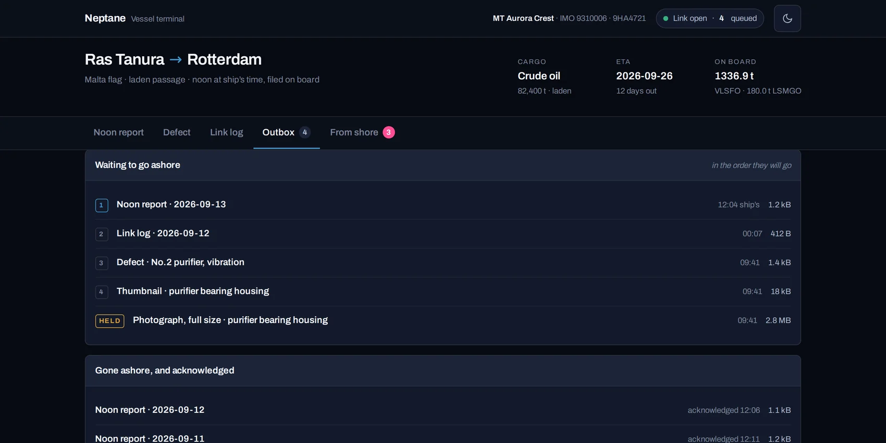Click the HELD badge on the photograph
Screen dimensions: 886x443
[109, 321]
